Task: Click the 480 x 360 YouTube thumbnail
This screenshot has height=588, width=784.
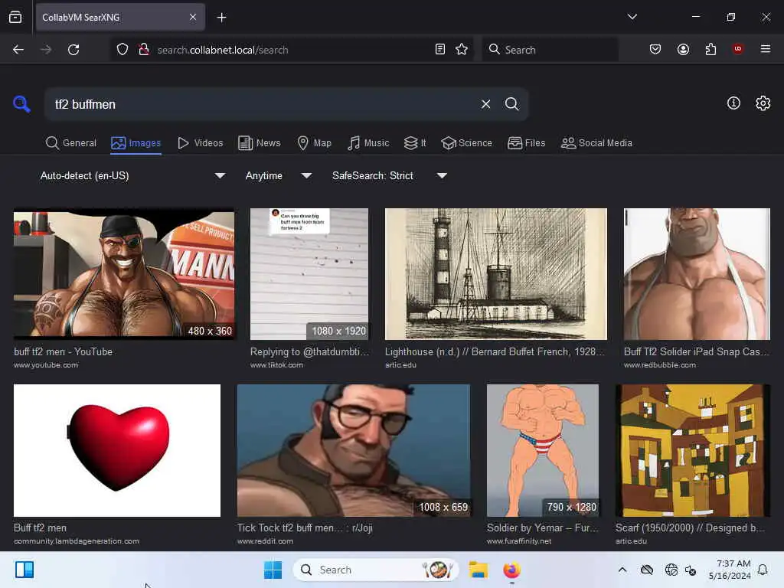Action: coord(124,274)
